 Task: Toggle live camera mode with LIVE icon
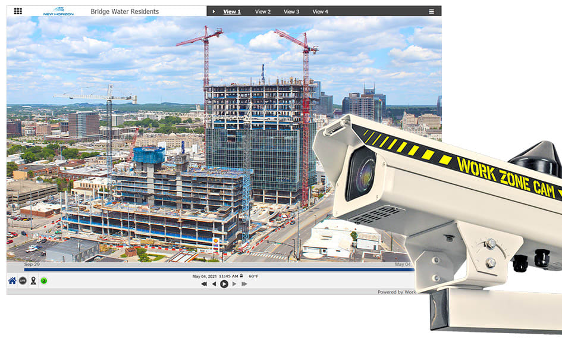tap(21, 280)
